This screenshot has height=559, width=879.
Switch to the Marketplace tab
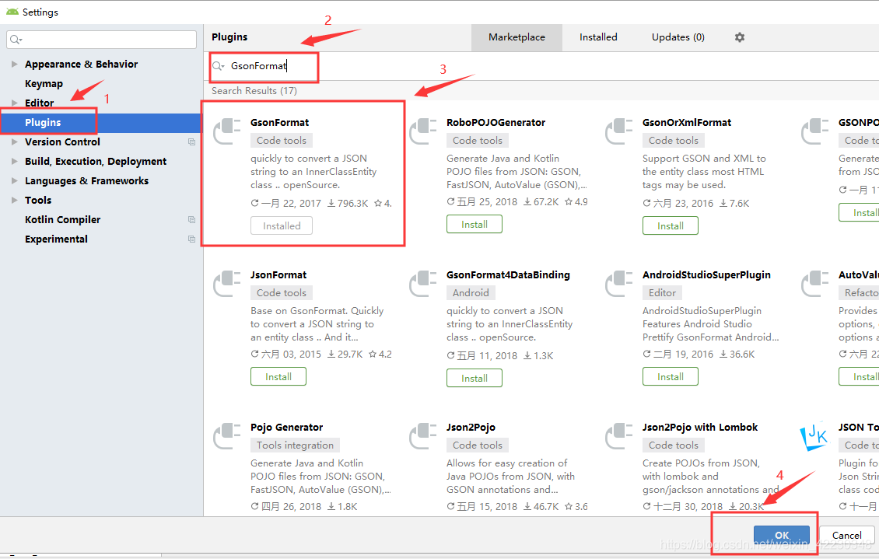517,37
